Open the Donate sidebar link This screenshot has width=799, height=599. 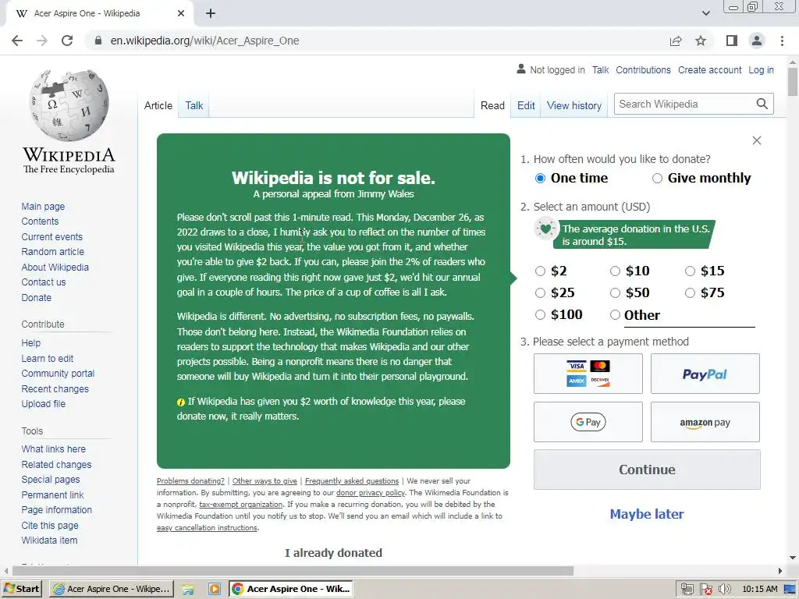click(x=36, y=297)
